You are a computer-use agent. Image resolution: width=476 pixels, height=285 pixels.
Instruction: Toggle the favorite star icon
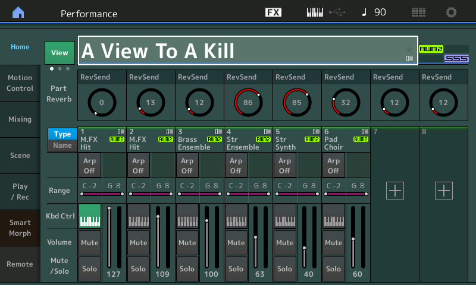[x=409, y=48]
